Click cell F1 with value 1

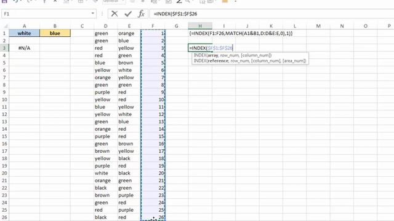[153, 33]
